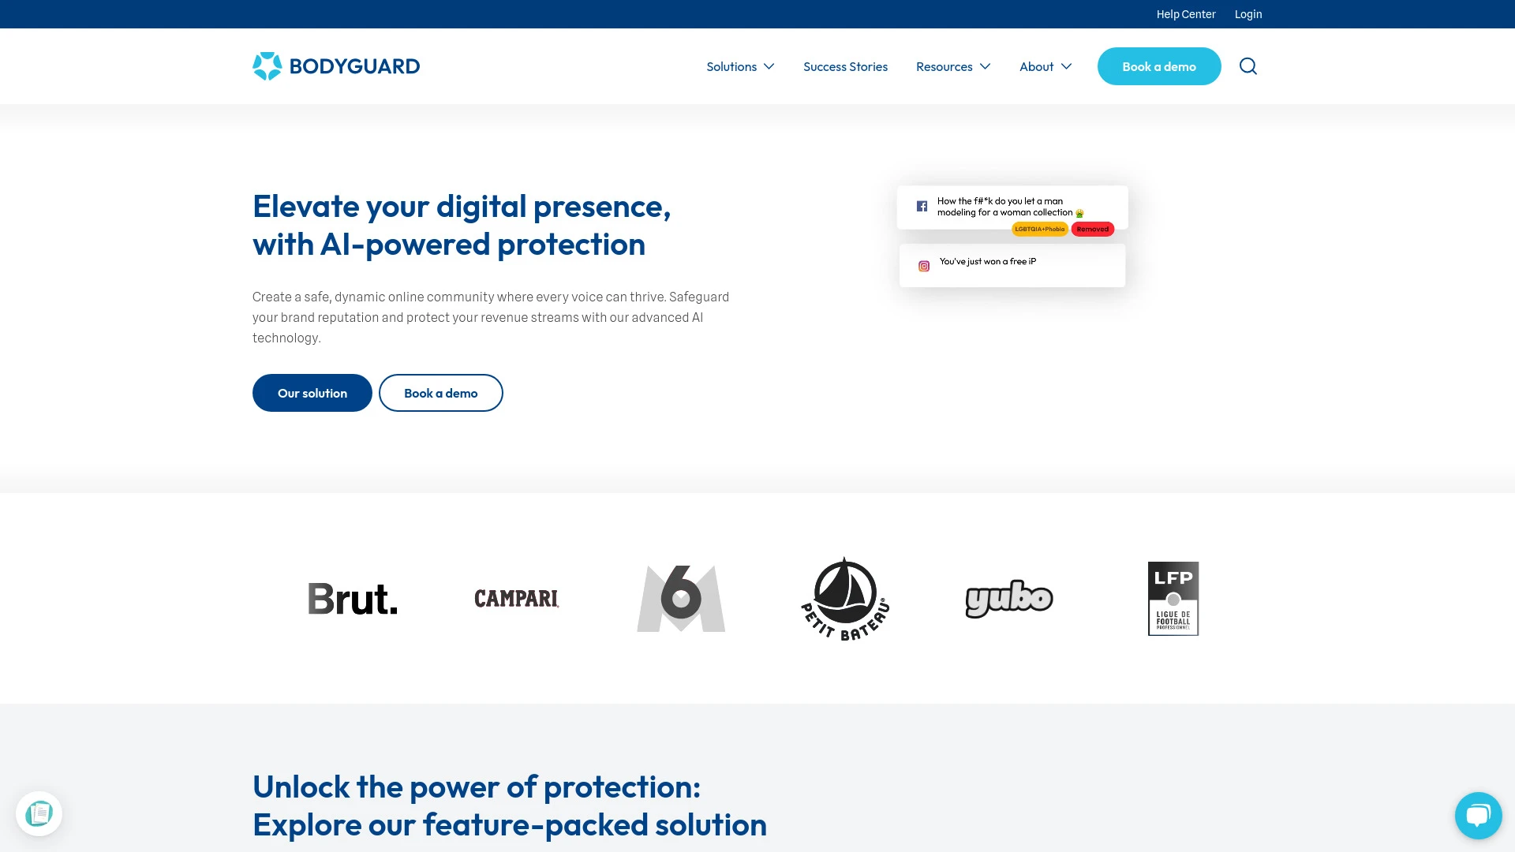Click the chat bubble support icon
Image resolution: width=1515 pixels, height=852 pixels.
[x=1478, y=815]
